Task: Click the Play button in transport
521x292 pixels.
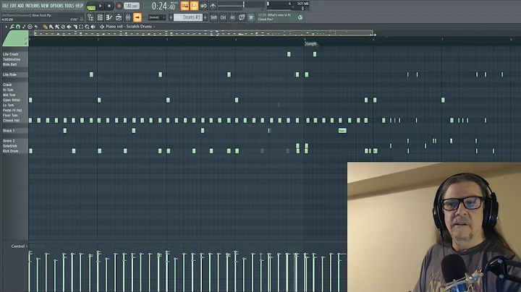Action: pos(101,6)
